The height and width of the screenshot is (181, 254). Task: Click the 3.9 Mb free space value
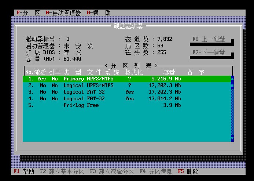tap(172, 105)
